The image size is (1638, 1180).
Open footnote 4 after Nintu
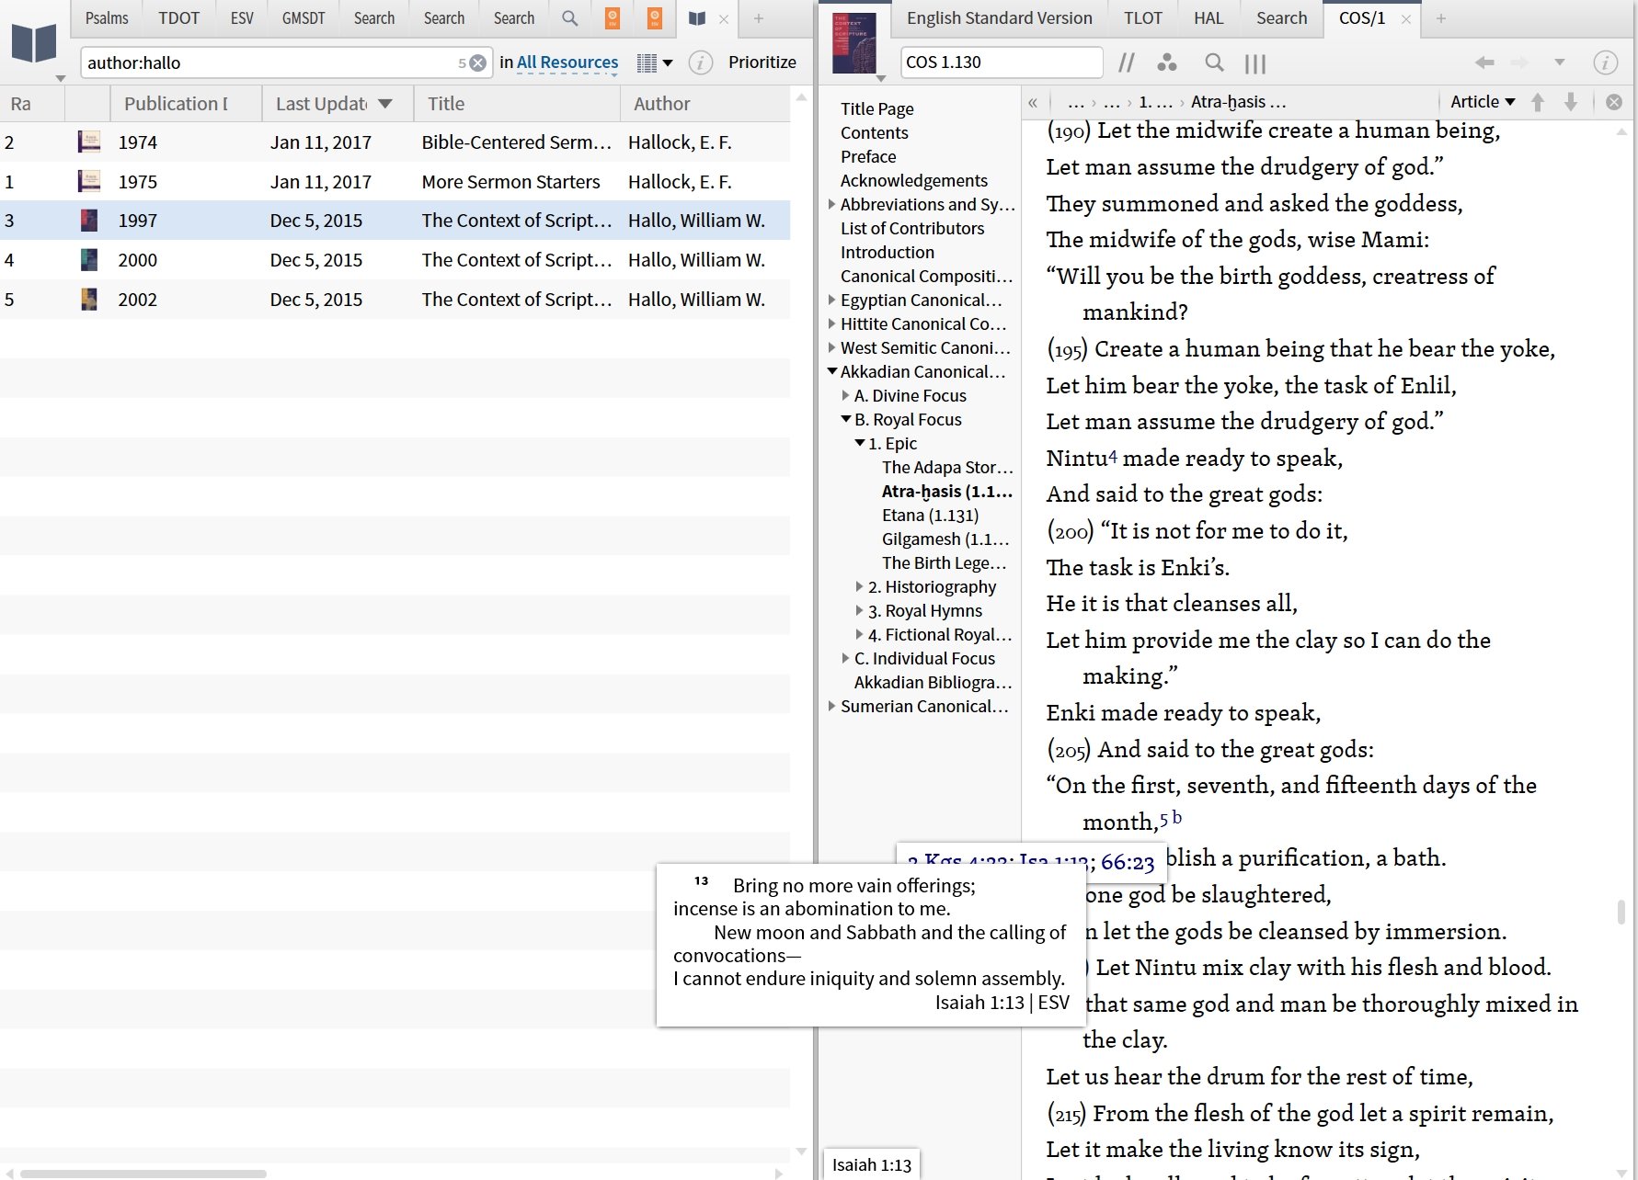(x=1113, y=455)
